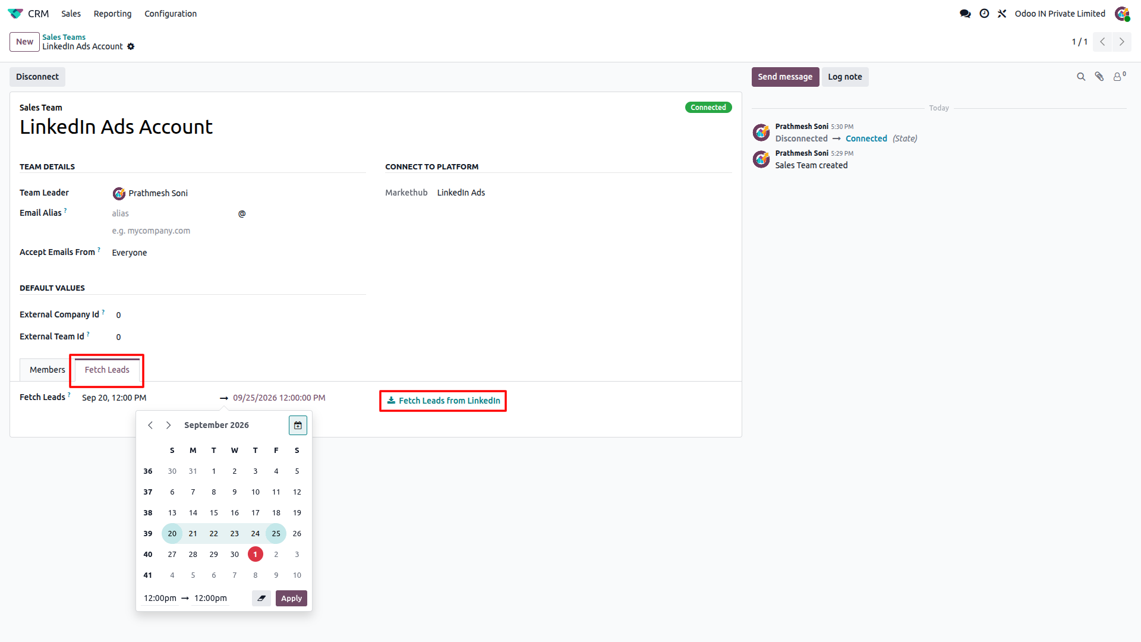The width and height of the screenshot is (1141, 642).
Task: Select September 26 in the calendar
Action: click(297, 533)
